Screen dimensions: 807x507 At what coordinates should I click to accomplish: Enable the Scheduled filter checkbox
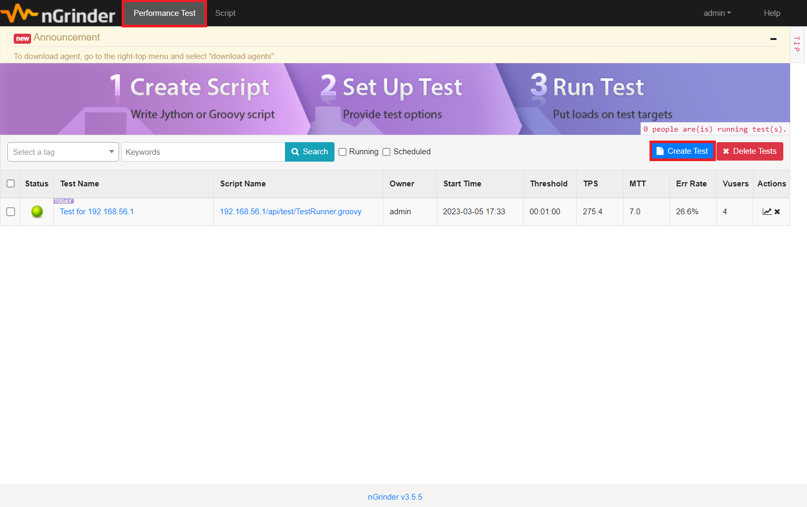[x=386, y=152]
